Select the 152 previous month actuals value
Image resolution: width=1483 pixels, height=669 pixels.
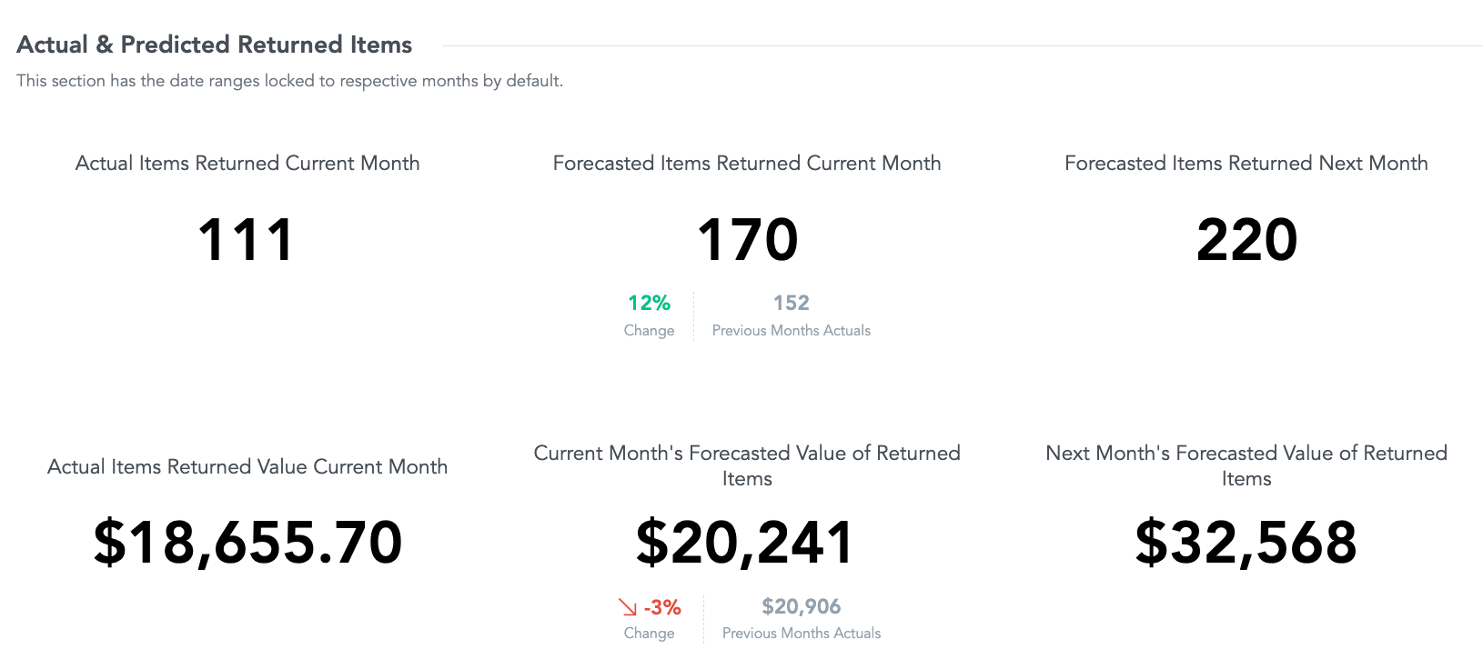pos(791,303)
